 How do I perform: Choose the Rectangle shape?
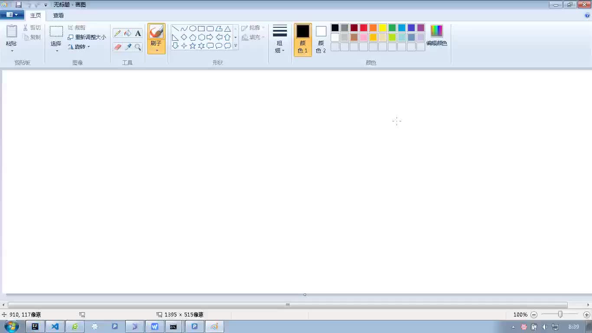(x=202, y=29)
